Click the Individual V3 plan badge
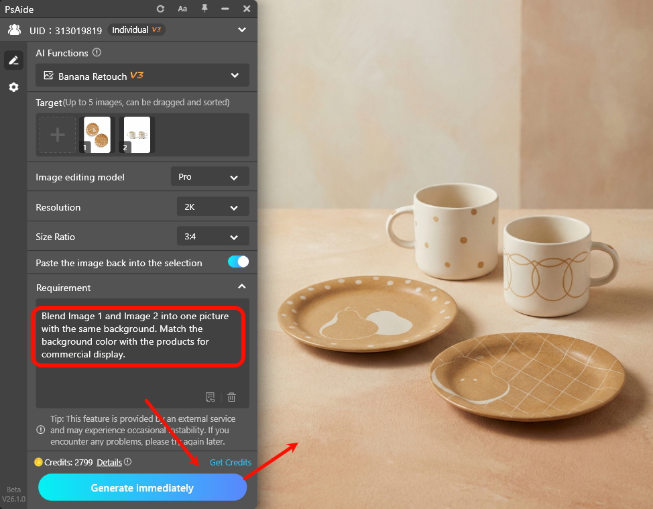 (136, 30)
